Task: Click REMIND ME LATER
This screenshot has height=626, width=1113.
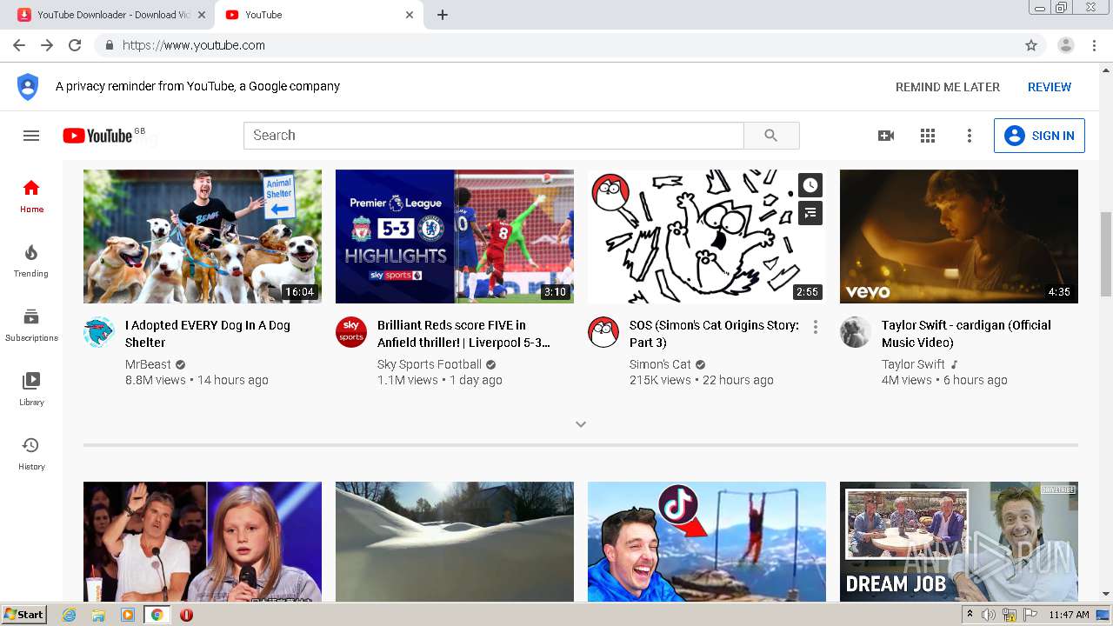Action: [x=948, y=87]
